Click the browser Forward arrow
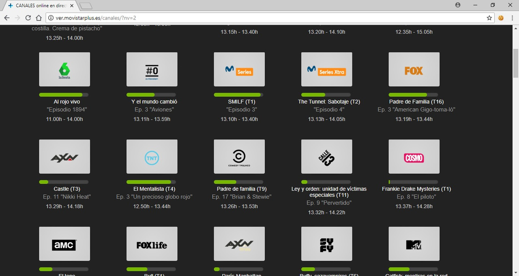 [x=17, y=18]
